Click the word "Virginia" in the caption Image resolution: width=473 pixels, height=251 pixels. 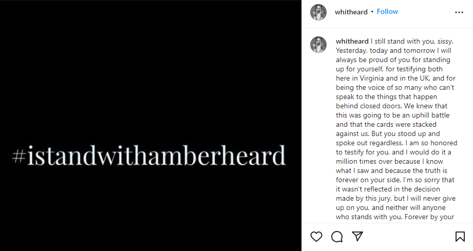[x=367, y=78]
